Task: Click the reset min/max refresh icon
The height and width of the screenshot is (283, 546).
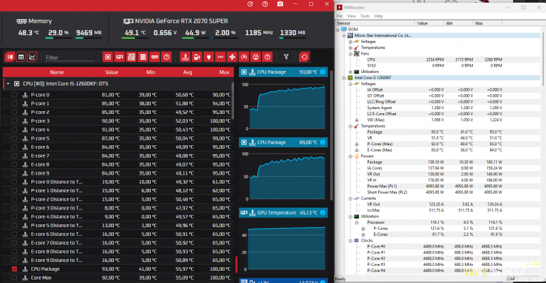Action: (304, 57)
